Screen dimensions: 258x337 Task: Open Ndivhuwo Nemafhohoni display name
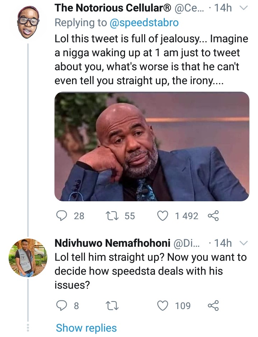[x=113, y=243]
